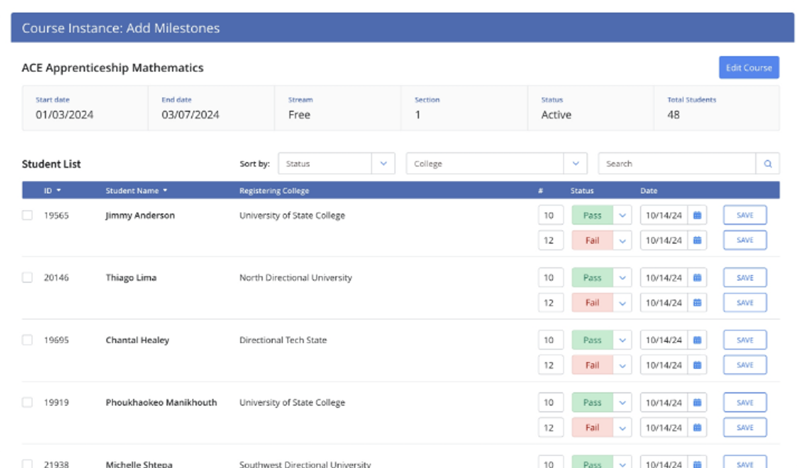The height and width of the screenshot is (468, 805).
Task: Edit date field in Thiago Lima's milestone 12 row
Action: 664,303
